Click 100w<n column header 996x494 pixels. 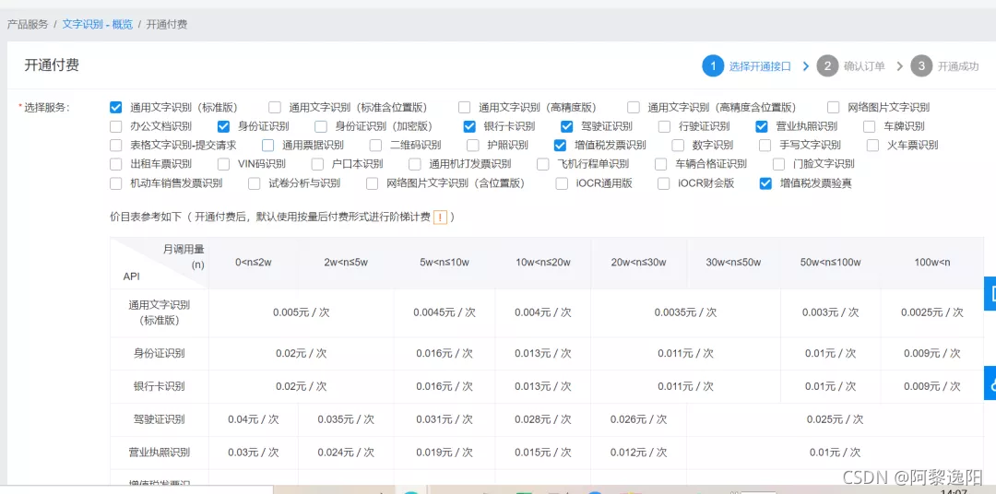tap(931, 263)
